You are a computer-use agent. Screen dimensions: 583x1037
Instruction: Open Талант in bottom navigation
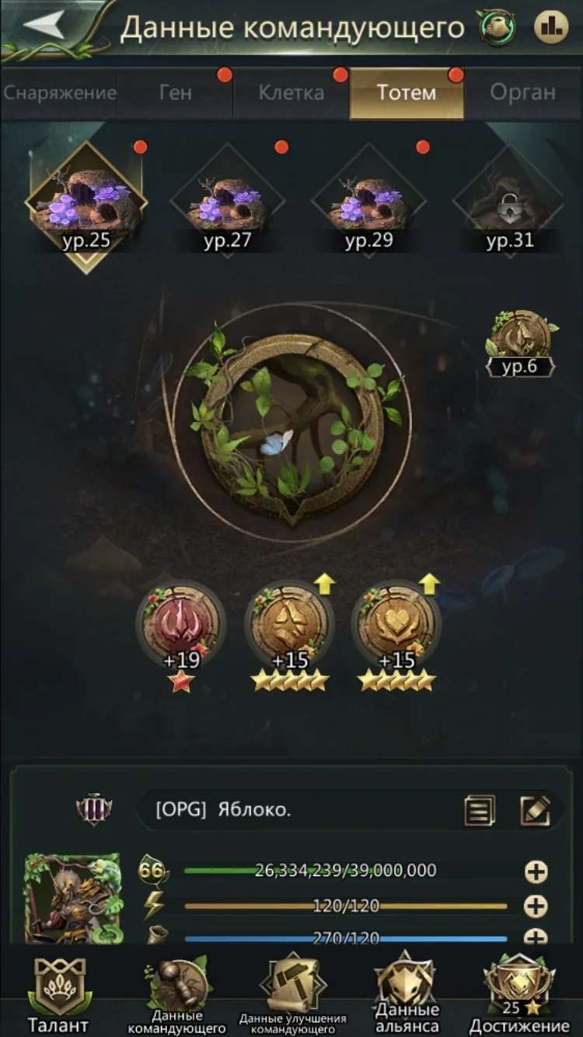click(x=58, y=993)
